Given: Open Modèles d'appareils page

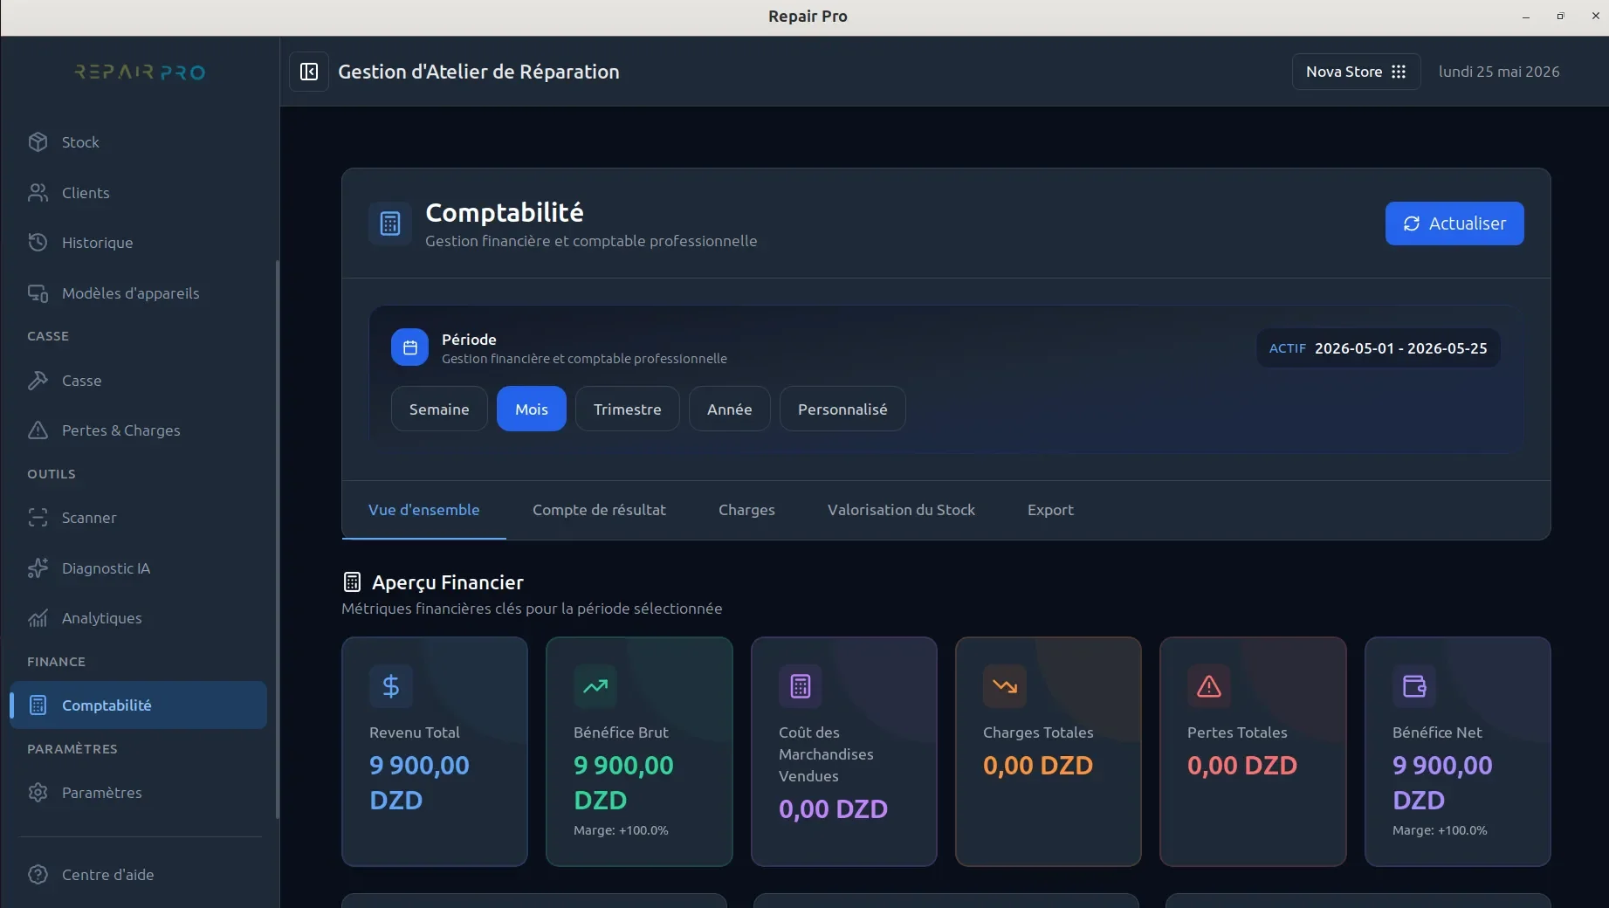Looking at the screenshot, I should click(x=138, y=292).
